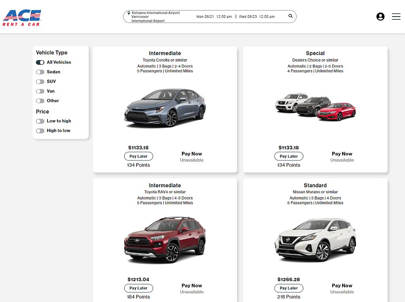This screenshot has height=302, width=405.
Task: Click Pay Later for Toyota Corolla
Action: pyautogui.click(x=138, y=157)
